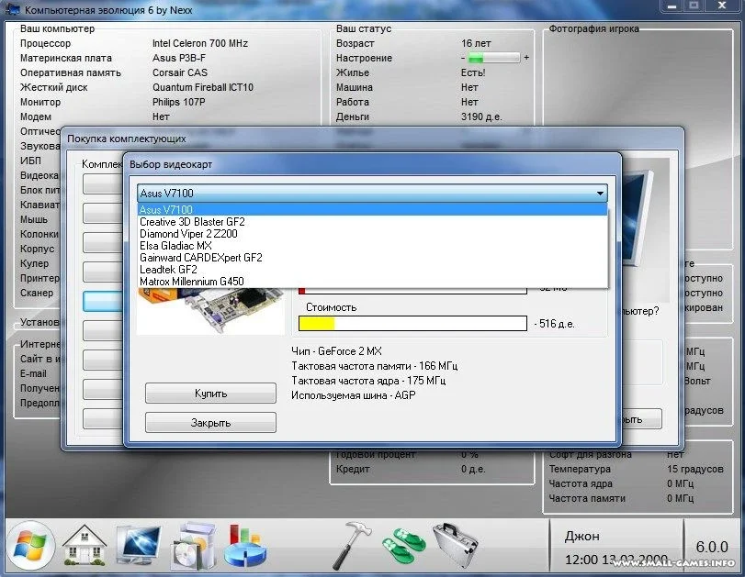Open the house icon in bottom toolbar
745x577 pixels.
[84, 545]
